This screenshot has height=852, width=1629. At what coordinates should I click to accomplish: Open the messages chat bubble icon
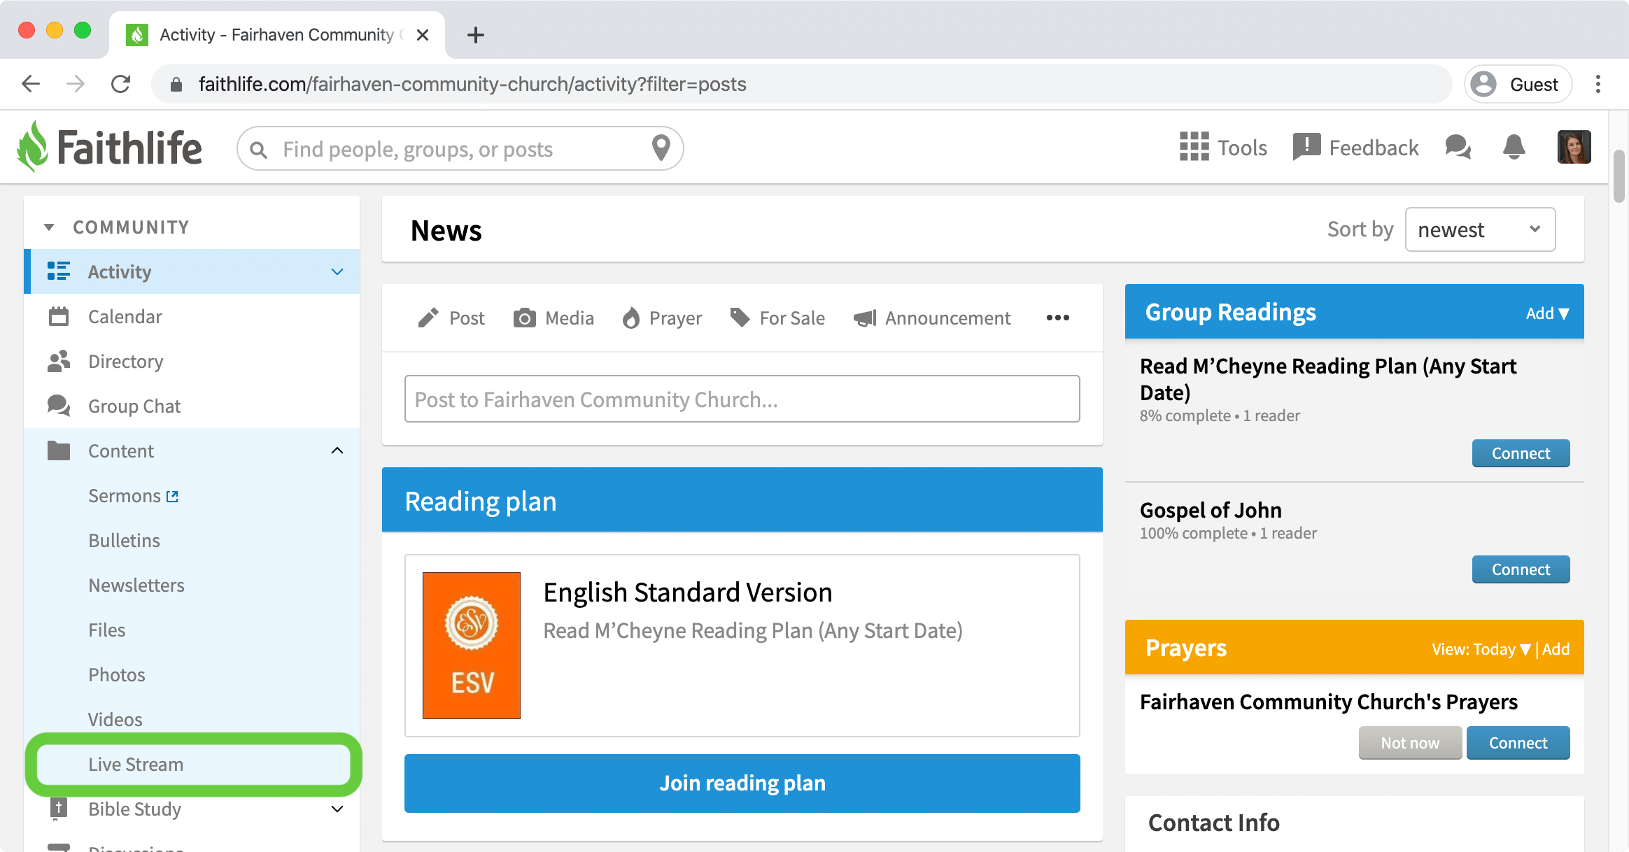pos(1458,147)
